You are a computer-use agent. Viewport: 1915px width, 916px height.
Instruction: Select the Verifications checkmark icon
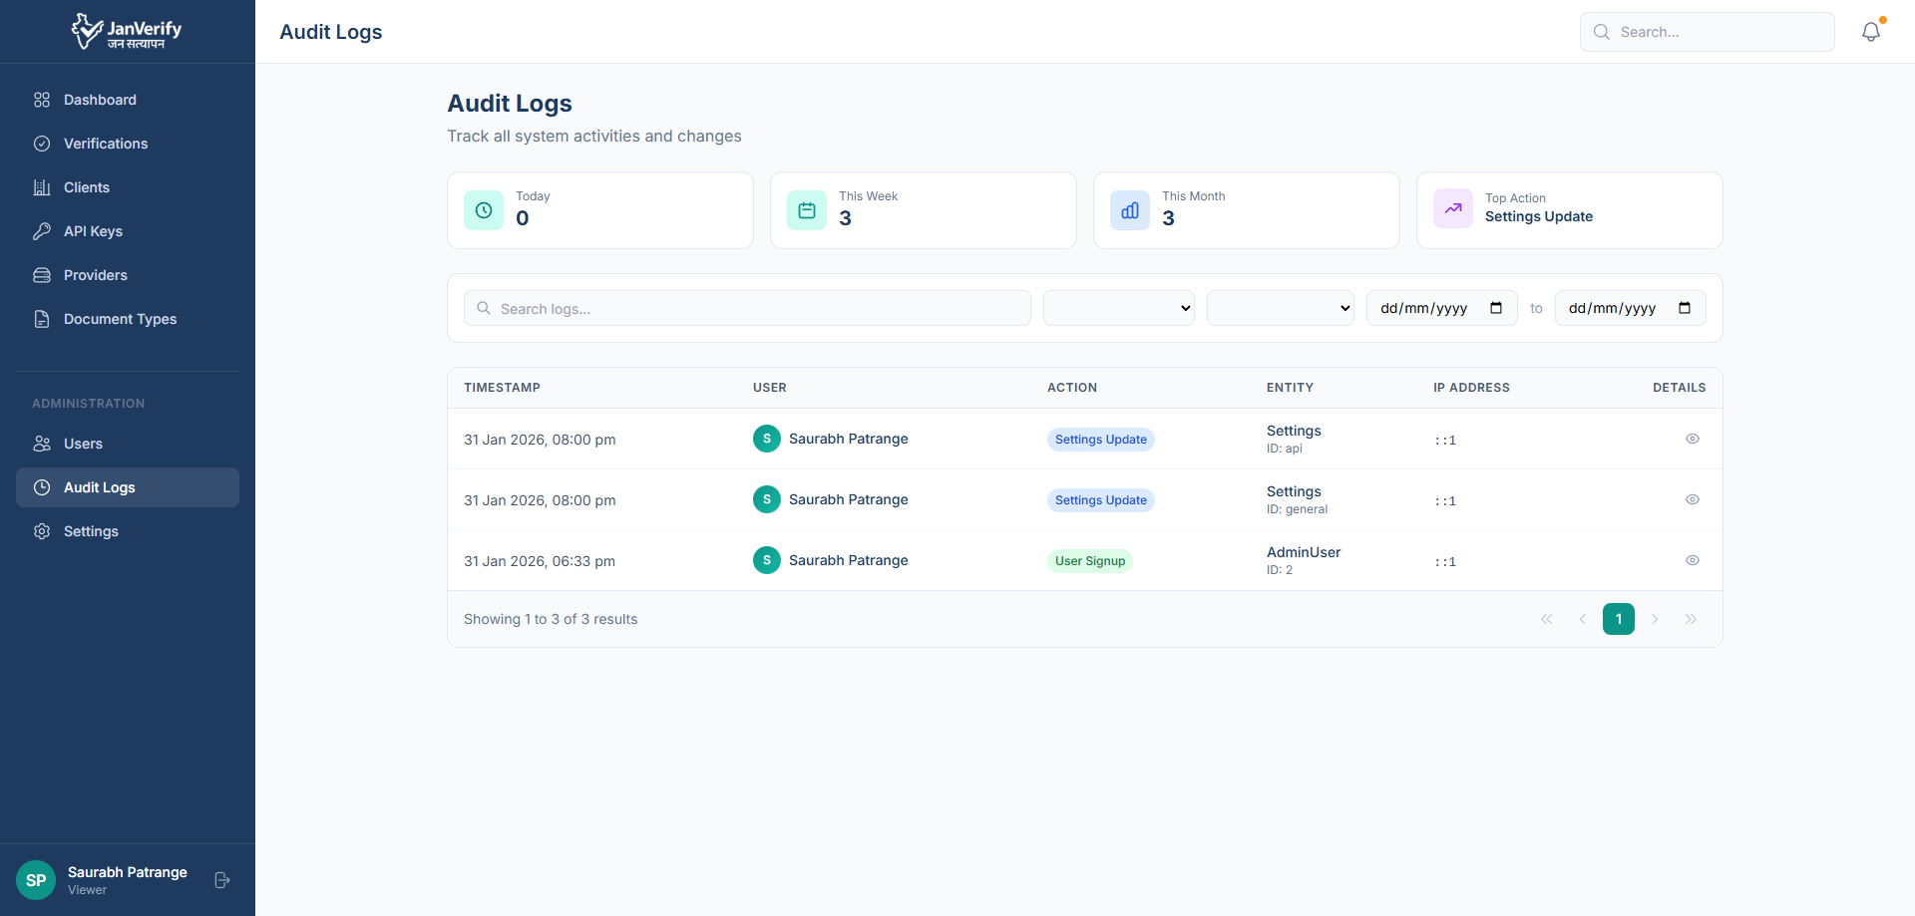41,144
